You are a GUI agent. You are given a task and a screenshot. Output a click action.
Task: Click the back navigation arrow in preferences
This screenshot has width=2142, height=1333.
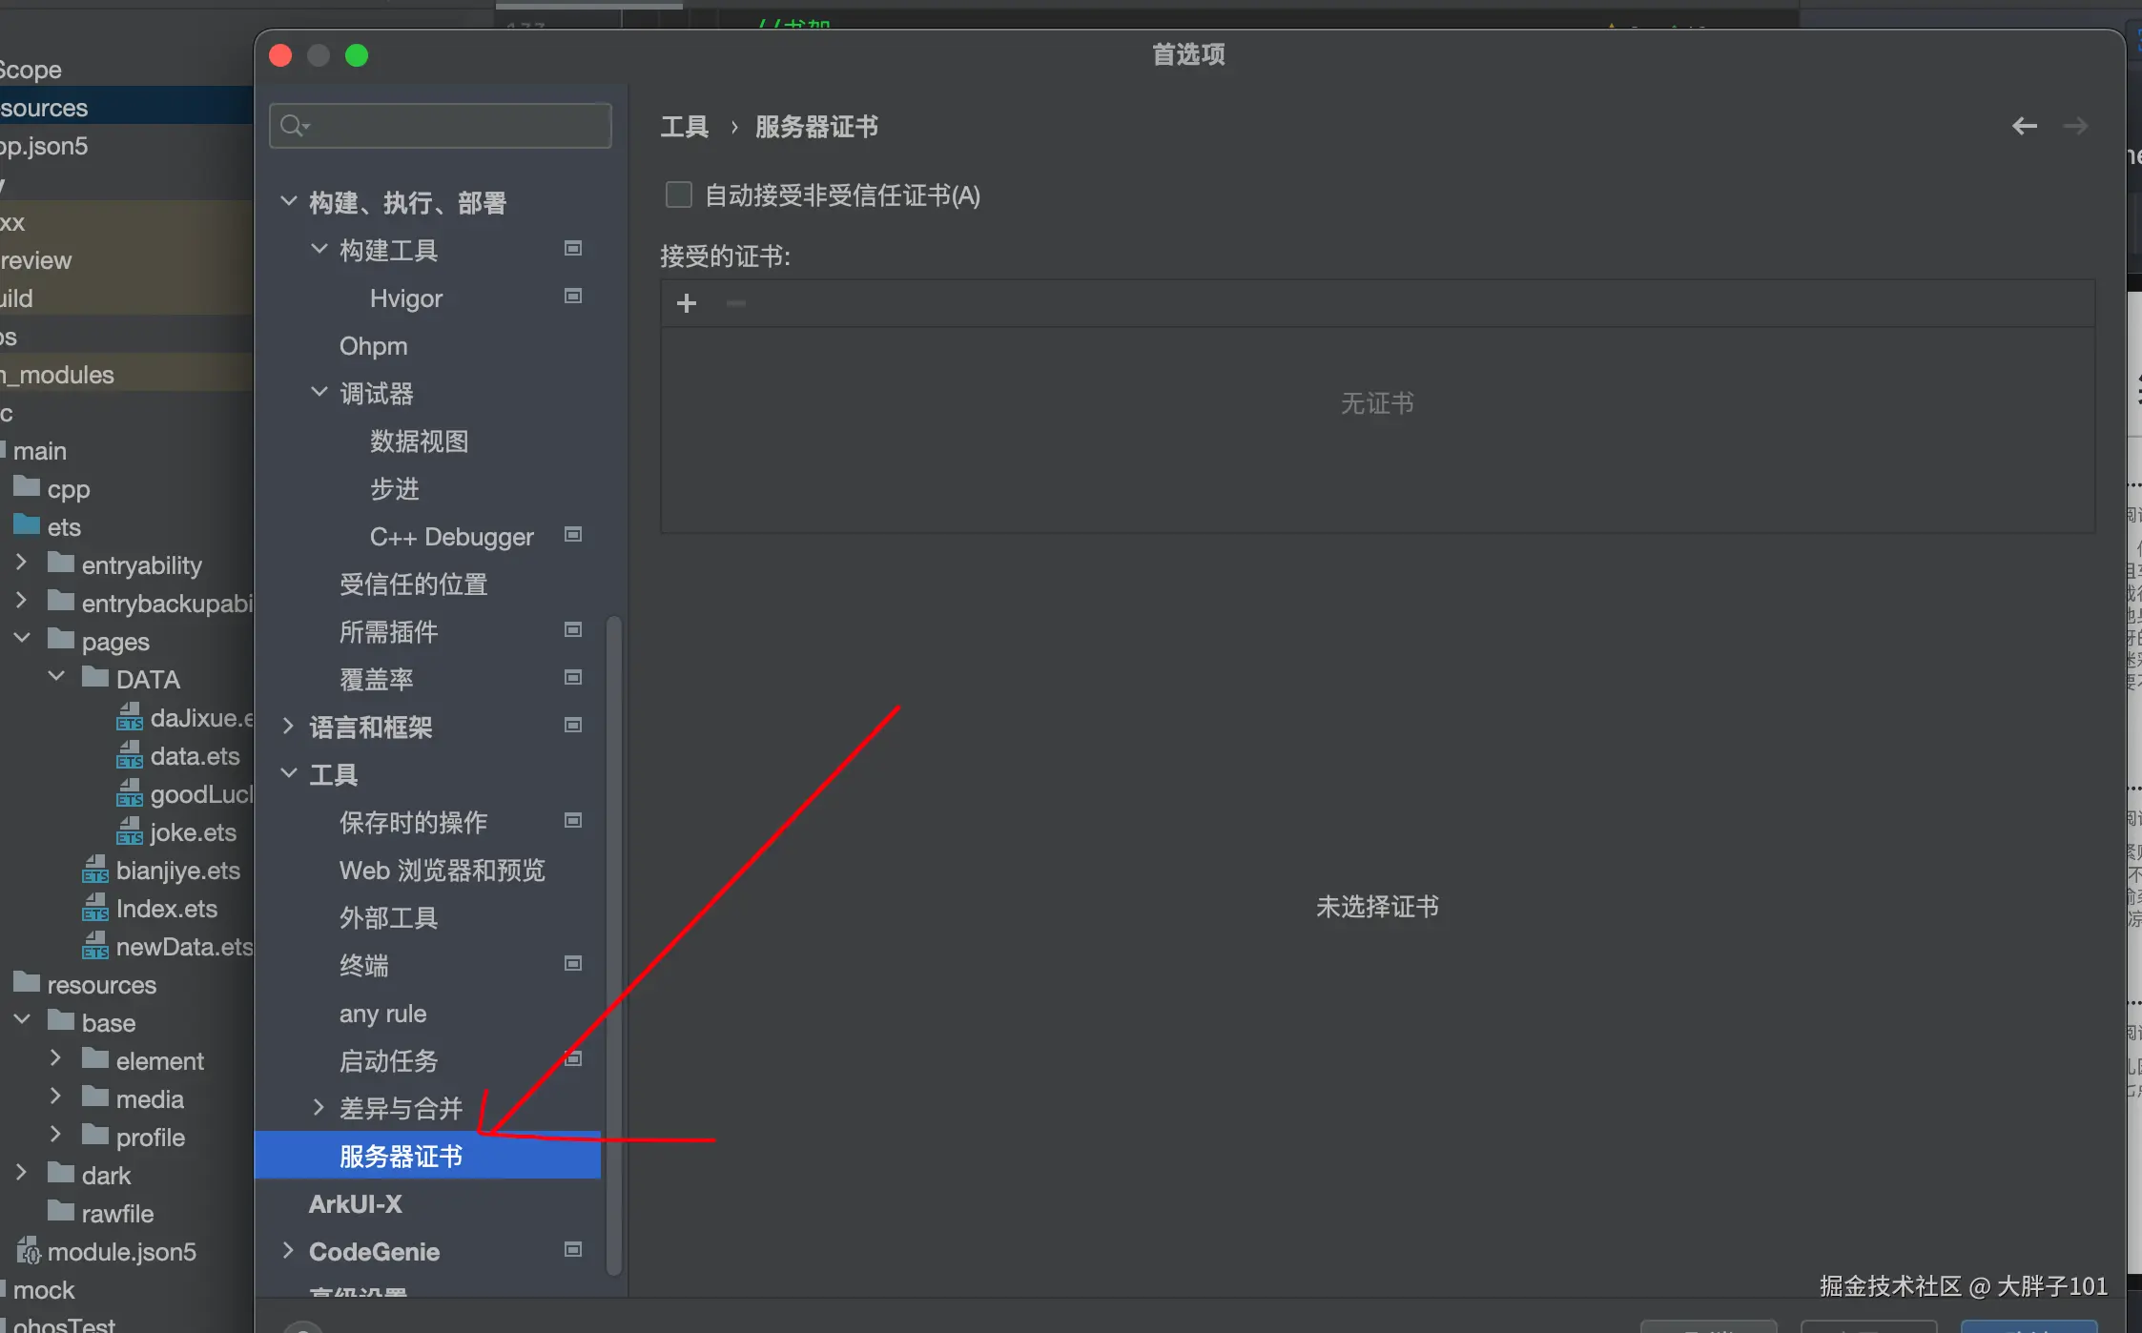tap(2024, 126)
